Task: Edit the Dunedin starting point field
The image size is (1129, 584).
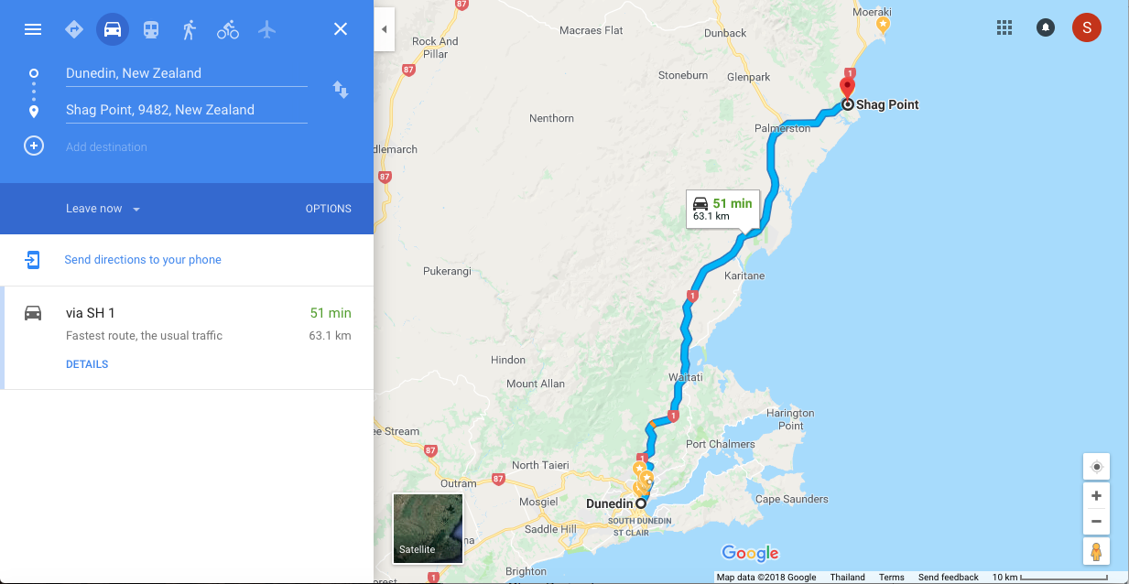Action: pos(187,73)
